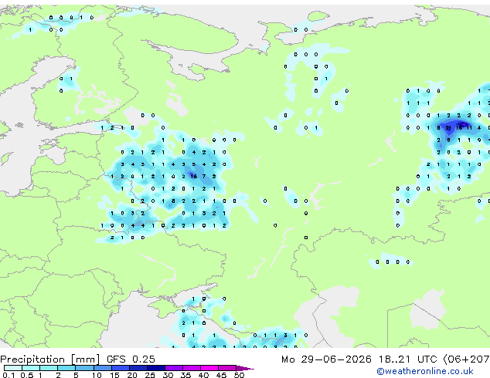Click the map value '11' beside the dark blue core
Image resolution: width=490 pixels, height=378 pixels.
point(469,128)
